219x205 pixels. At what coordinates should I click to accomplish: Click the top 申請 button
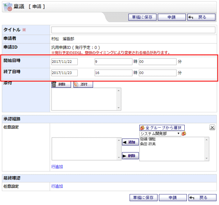(172, 17)
